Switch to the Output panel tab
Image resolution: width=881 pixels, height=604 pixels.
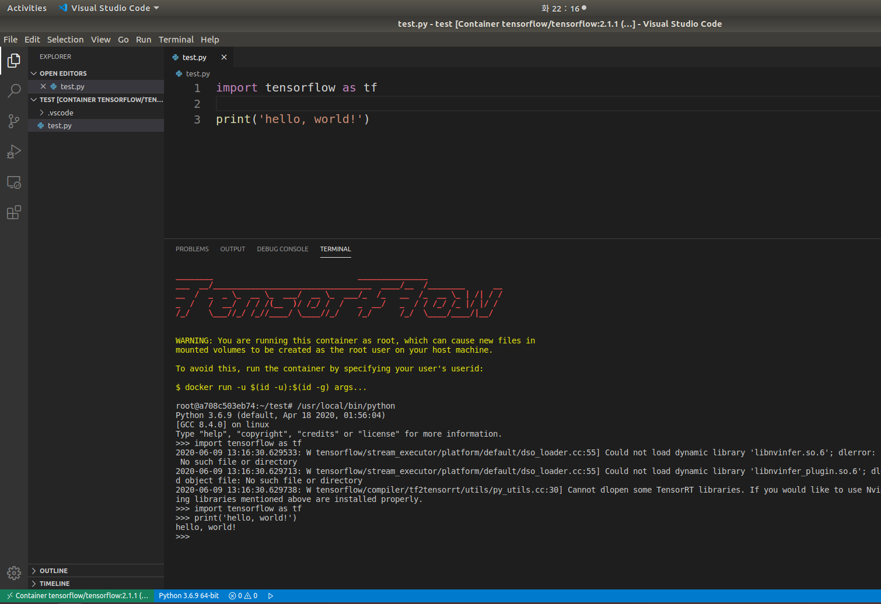click(233, 249)
